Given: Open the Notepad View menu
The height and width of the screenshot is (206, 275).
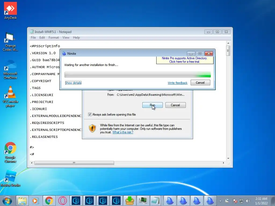Looking at the screenshot, I should pyautogui.click(x=66, y=38).
